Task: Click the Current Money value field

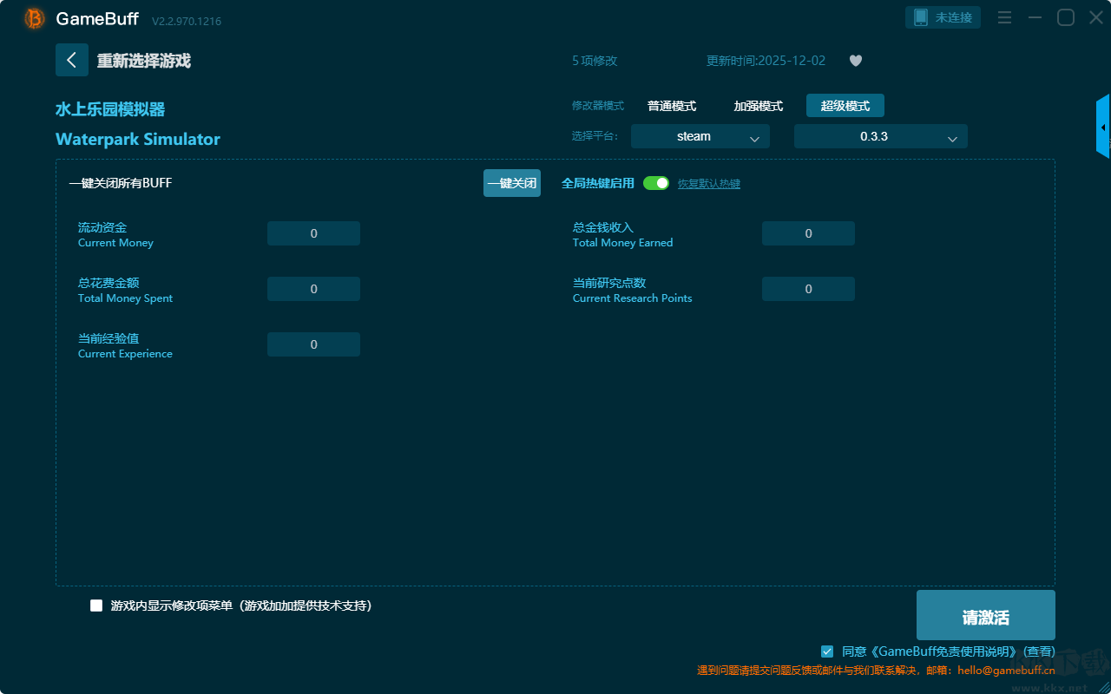Action: tap(313, 233)
